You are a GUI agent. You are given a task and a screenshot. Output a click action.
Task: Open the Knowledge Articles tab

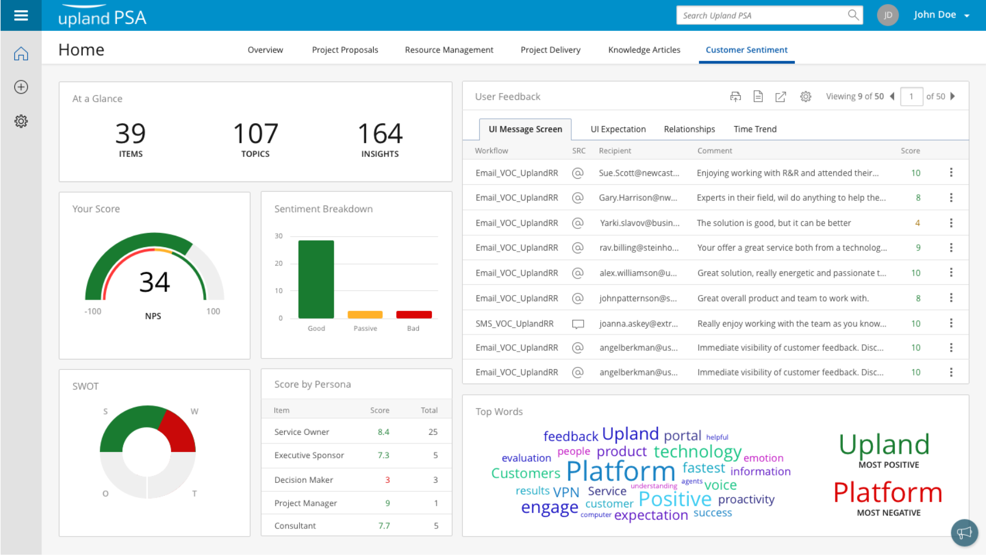(644, 50)
